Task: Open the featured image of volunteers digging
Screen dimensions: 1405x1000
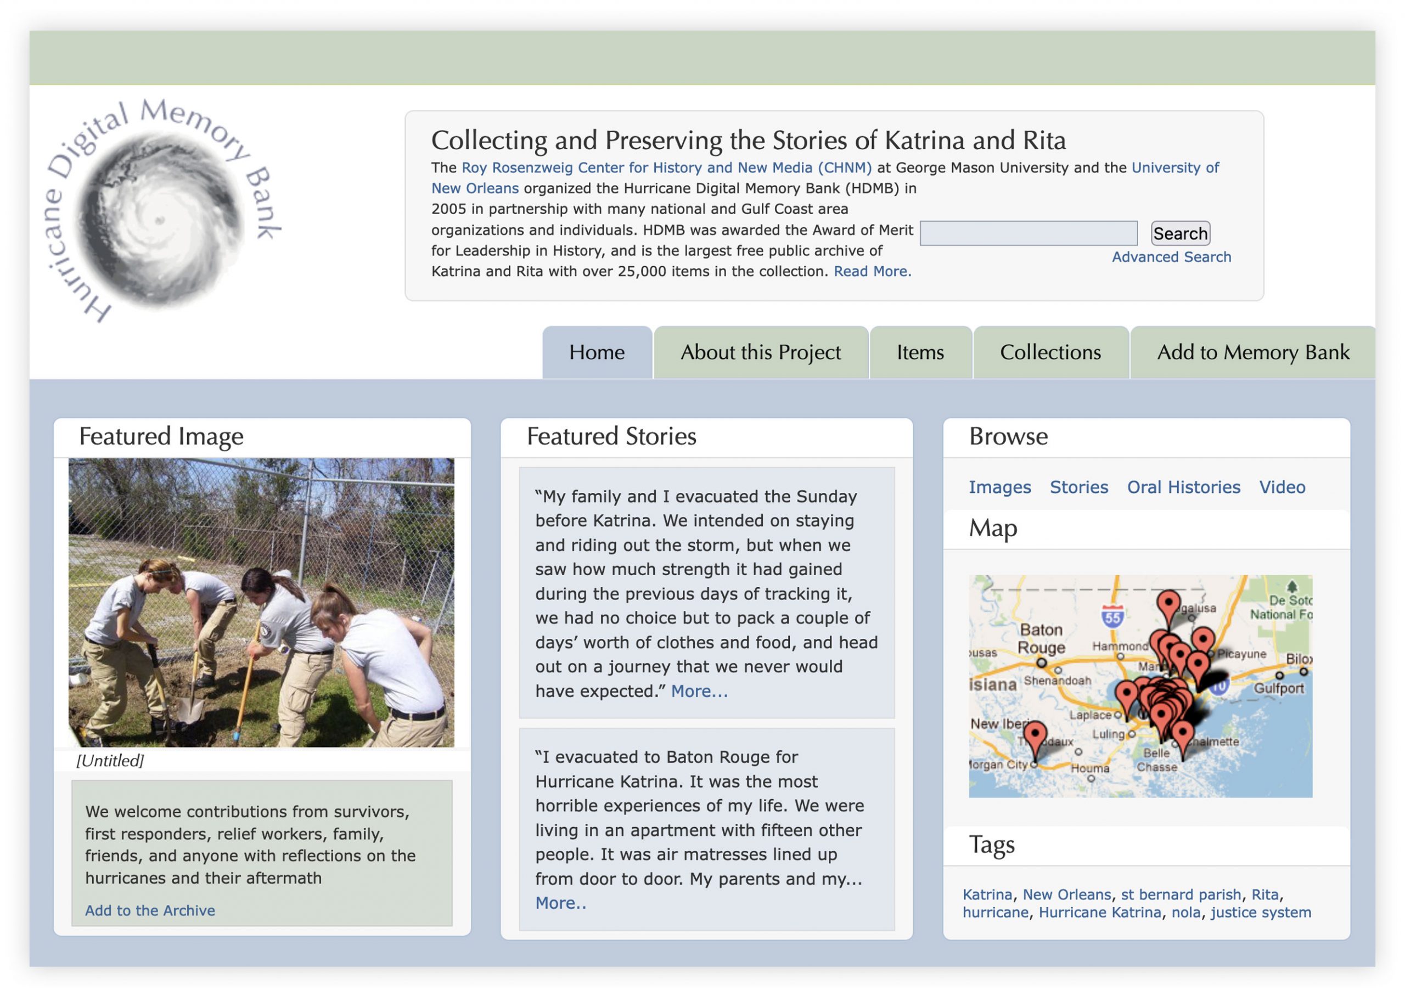Action: [x=261, y=602]
